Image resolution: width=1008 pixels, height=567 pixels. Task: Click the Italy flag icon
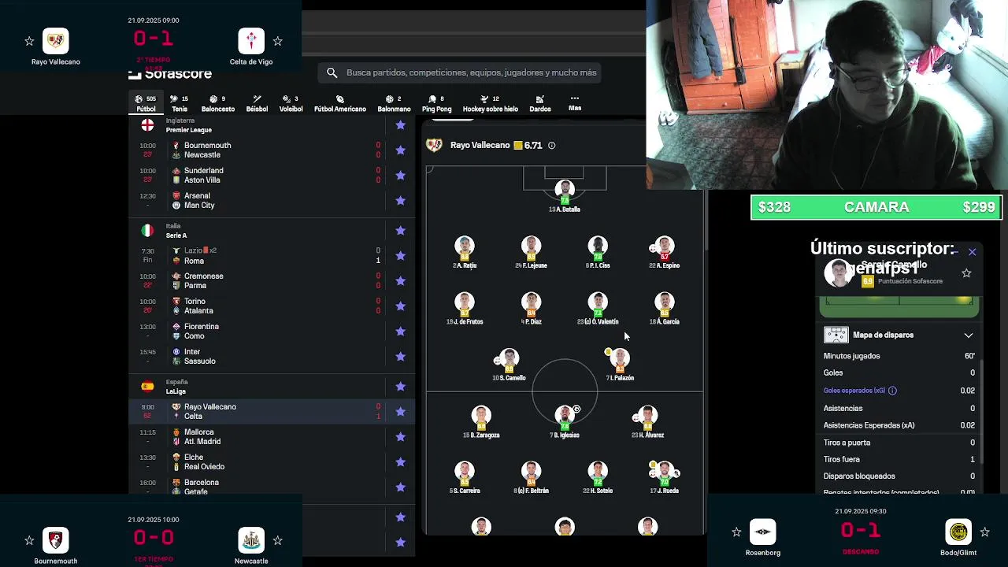[147, 230]
